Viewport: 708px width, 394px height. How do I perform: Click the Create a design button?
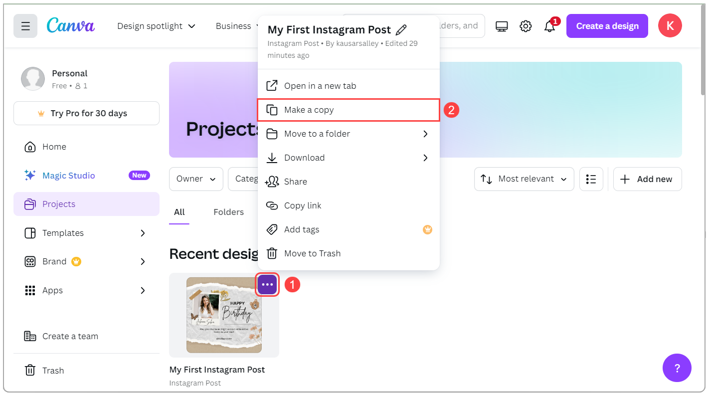pyautogui.click(x=607, y=25)
